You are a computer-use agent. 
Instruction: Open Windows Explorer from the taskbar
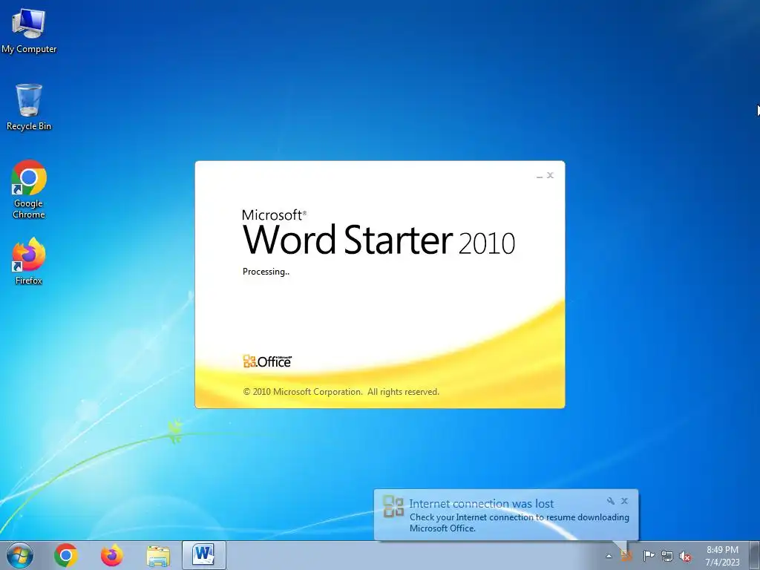(x=158, y=556)
